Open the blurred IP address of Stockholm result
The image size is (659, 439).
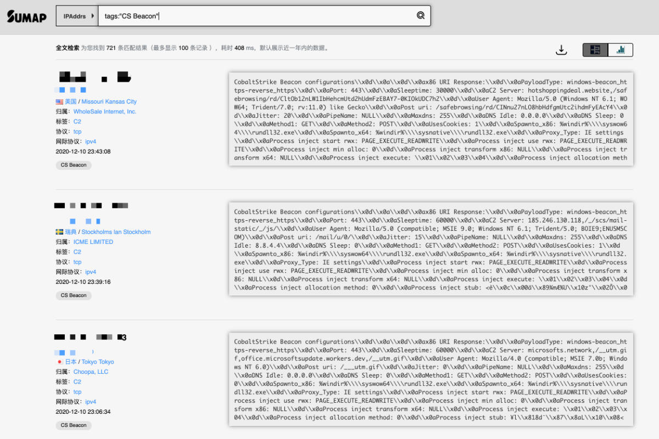pos(91,206)
